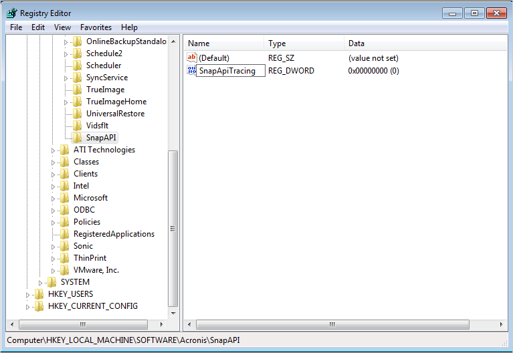Click the ATI Technologies folder icon

click(65, 150)
